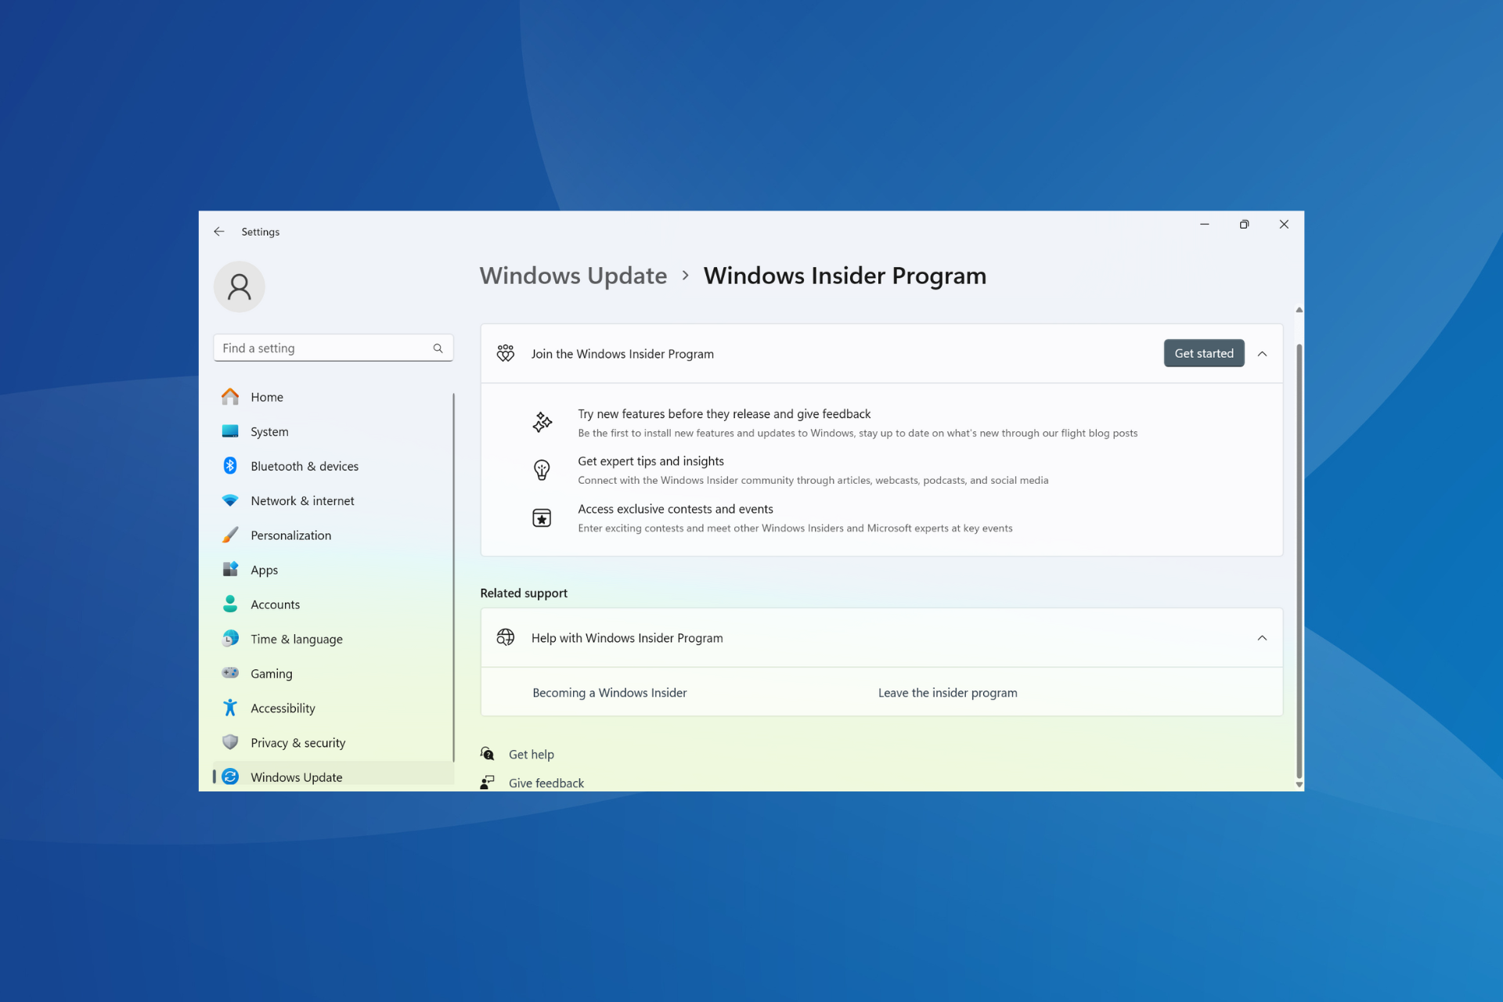The width and height of the screenshot is (1503, 1002).
Task: Select Network & internet
Action: coord(333,500)
